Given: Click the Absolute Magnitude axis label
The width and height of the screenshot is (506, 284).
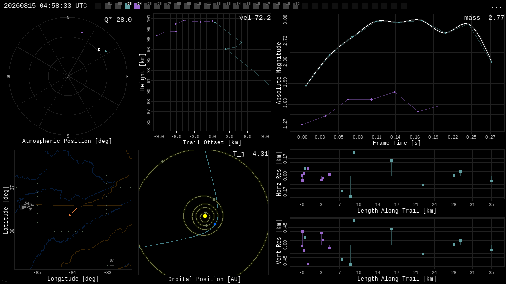Looking at the screenshot, I should click(279, 73).
